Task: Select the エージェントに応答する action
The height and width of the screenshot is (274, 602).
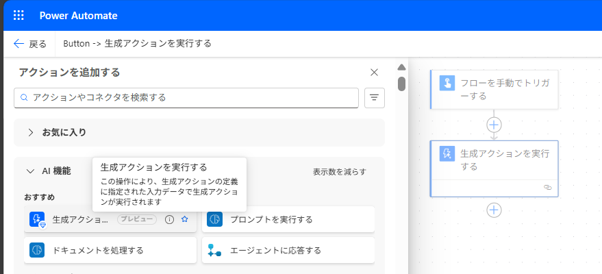Action: (288, 250)
